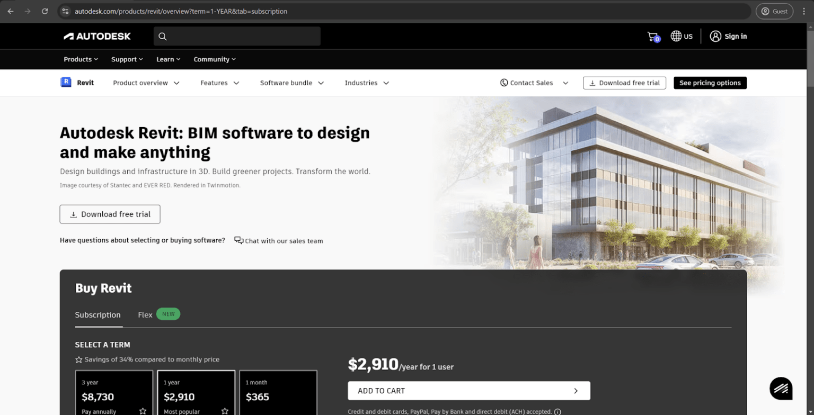Screen dimensions: 814x415
Task: Open the chat assistant bubble icon
Action: [x=781, y=388]
